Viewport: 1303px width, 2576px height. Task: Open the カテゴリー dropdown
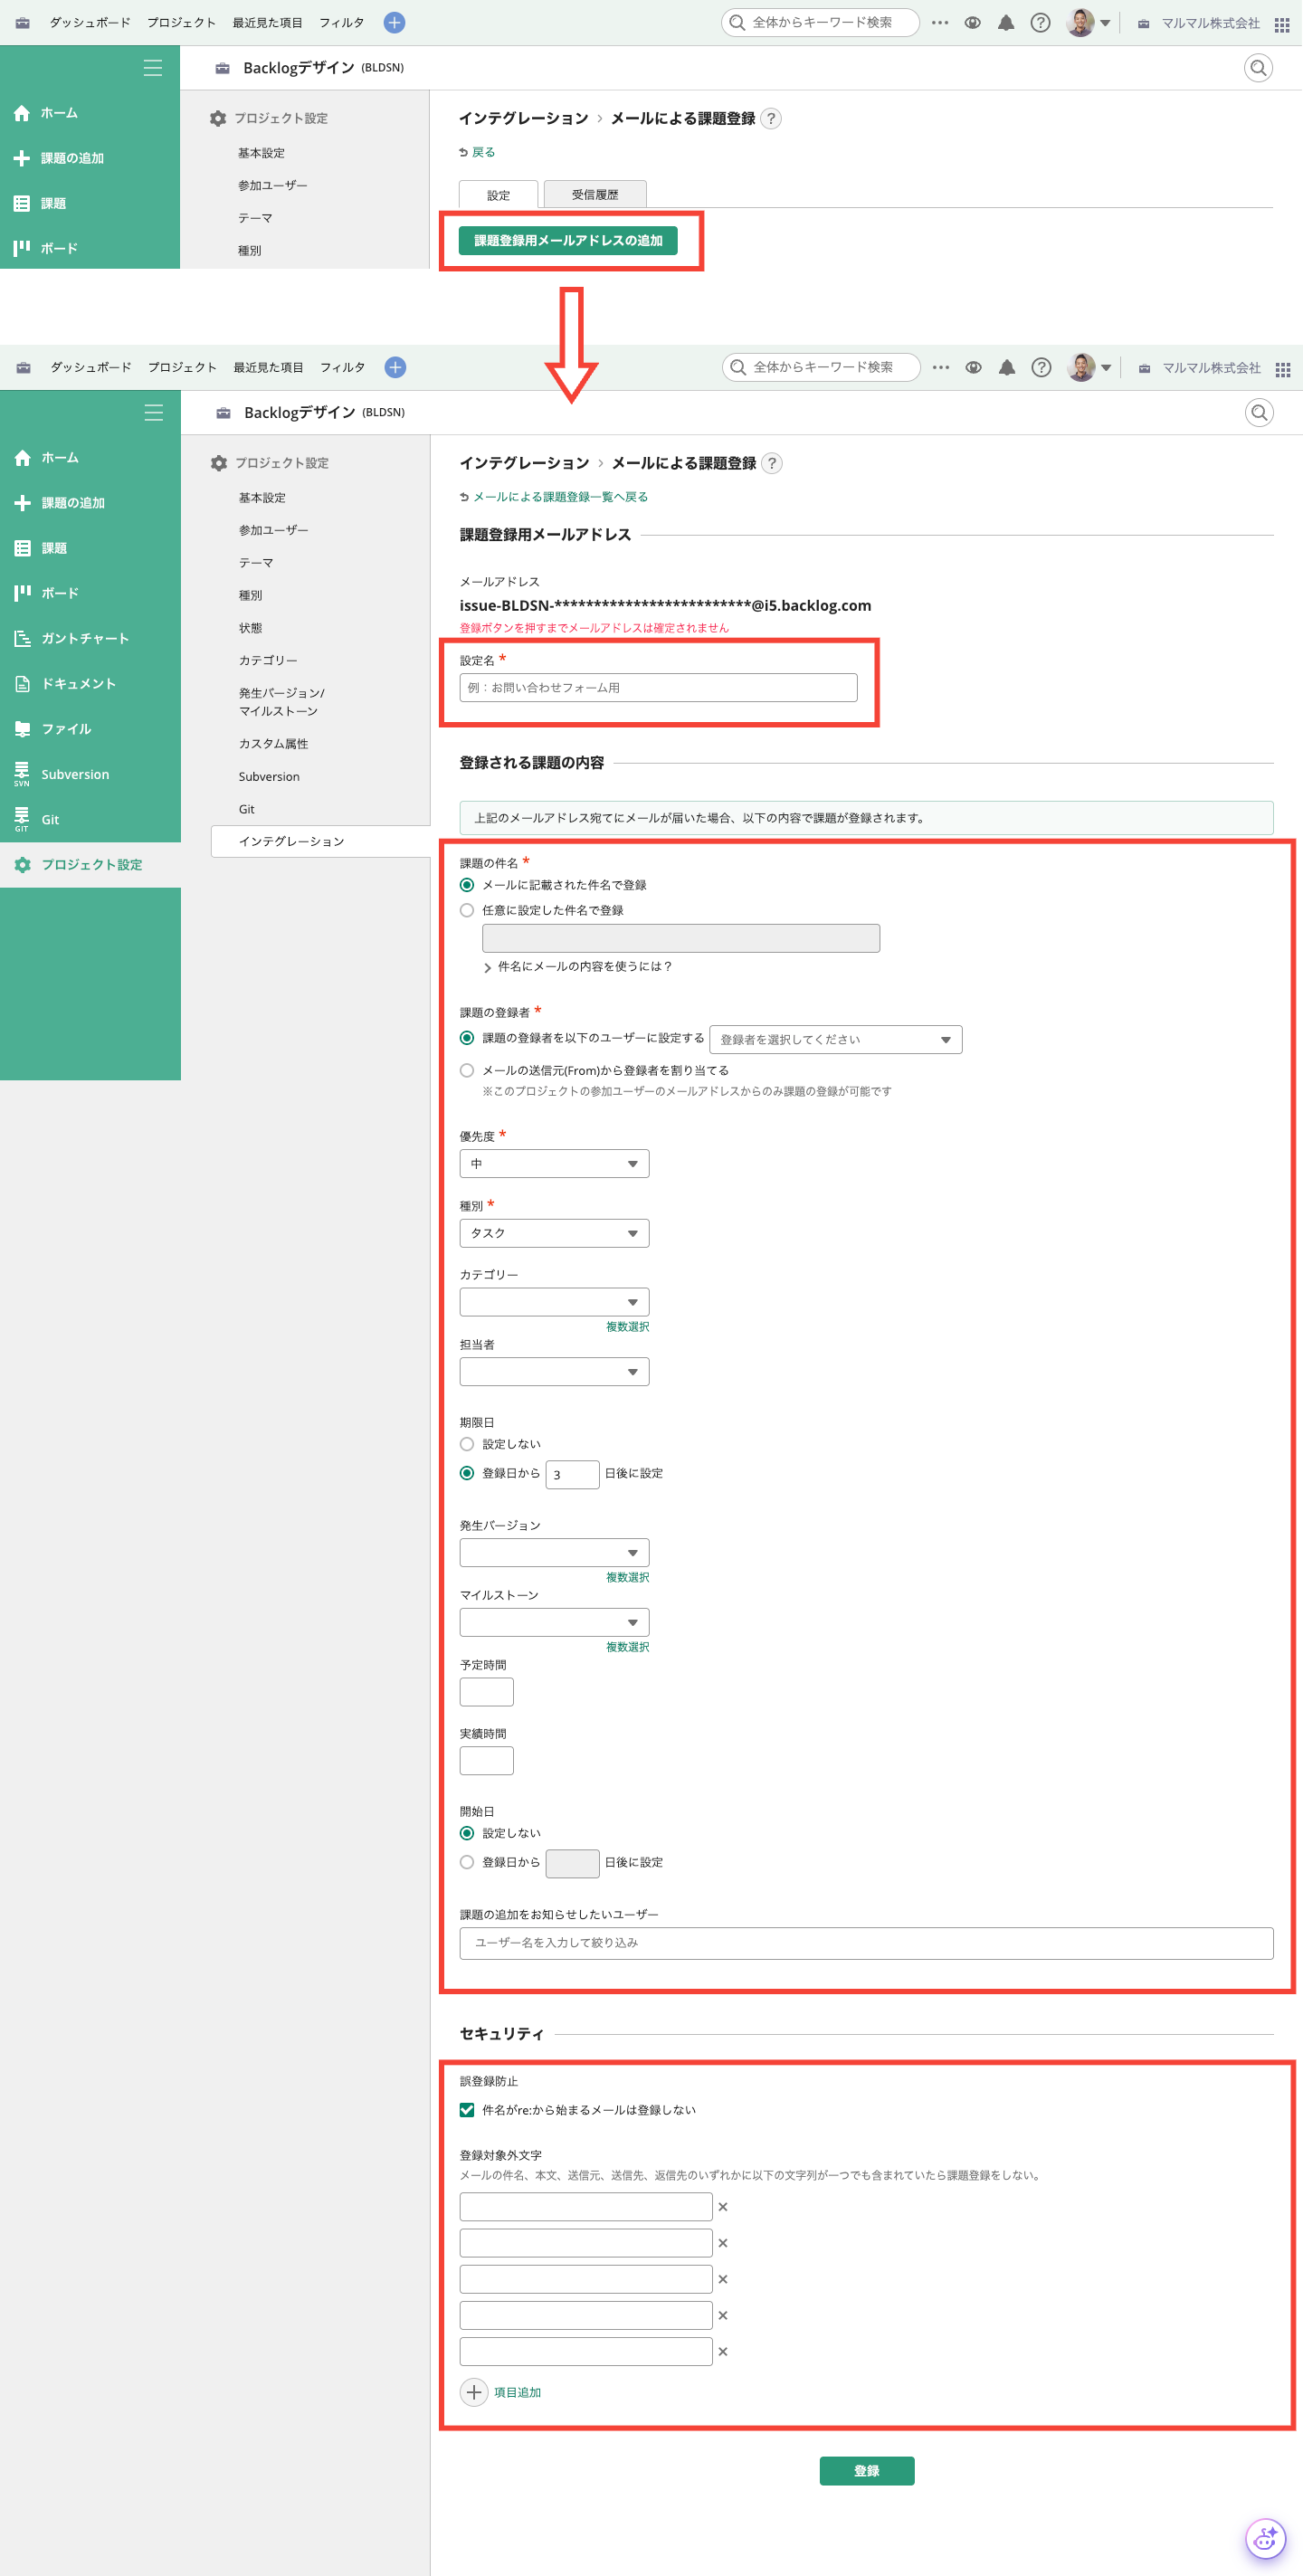[555, 1302]
